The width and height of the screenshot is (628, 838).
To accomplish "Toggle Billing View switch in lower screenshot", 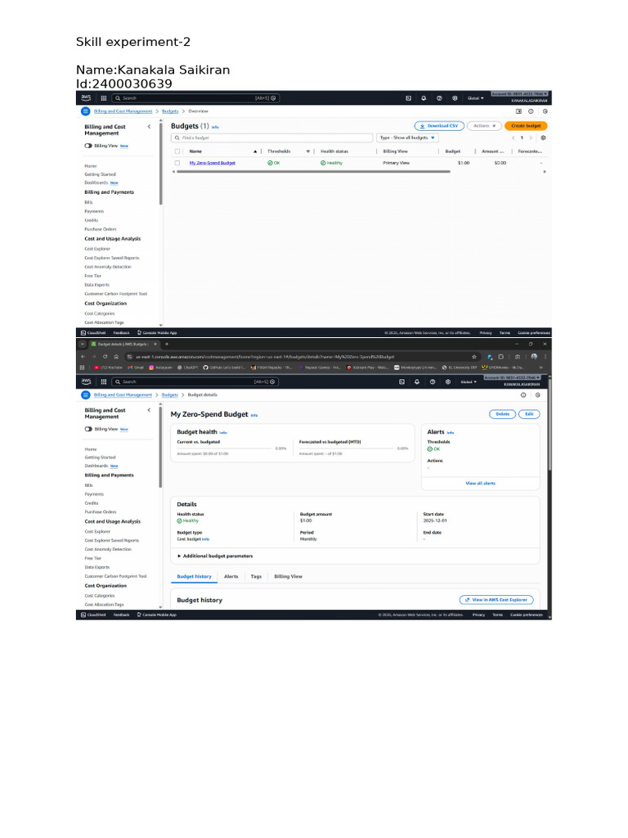I will click(x=88, y=429).
